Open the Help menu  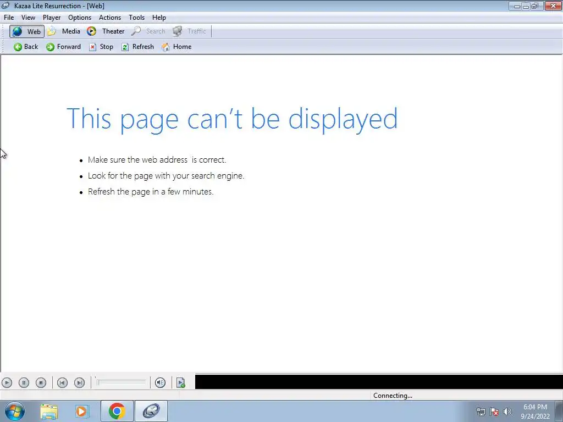(159, 18)
